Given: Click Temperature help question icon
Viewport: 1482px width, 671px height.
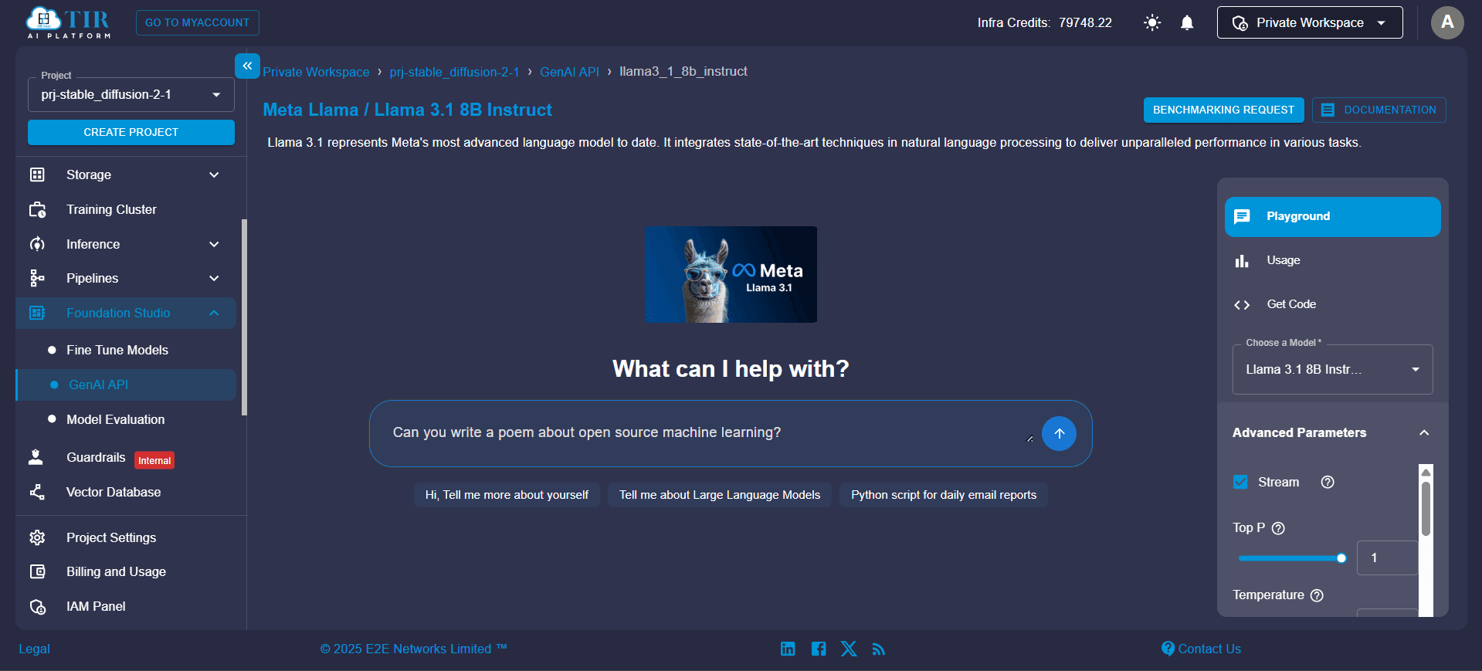Looking at the screenshot, I should point(1318,595).
